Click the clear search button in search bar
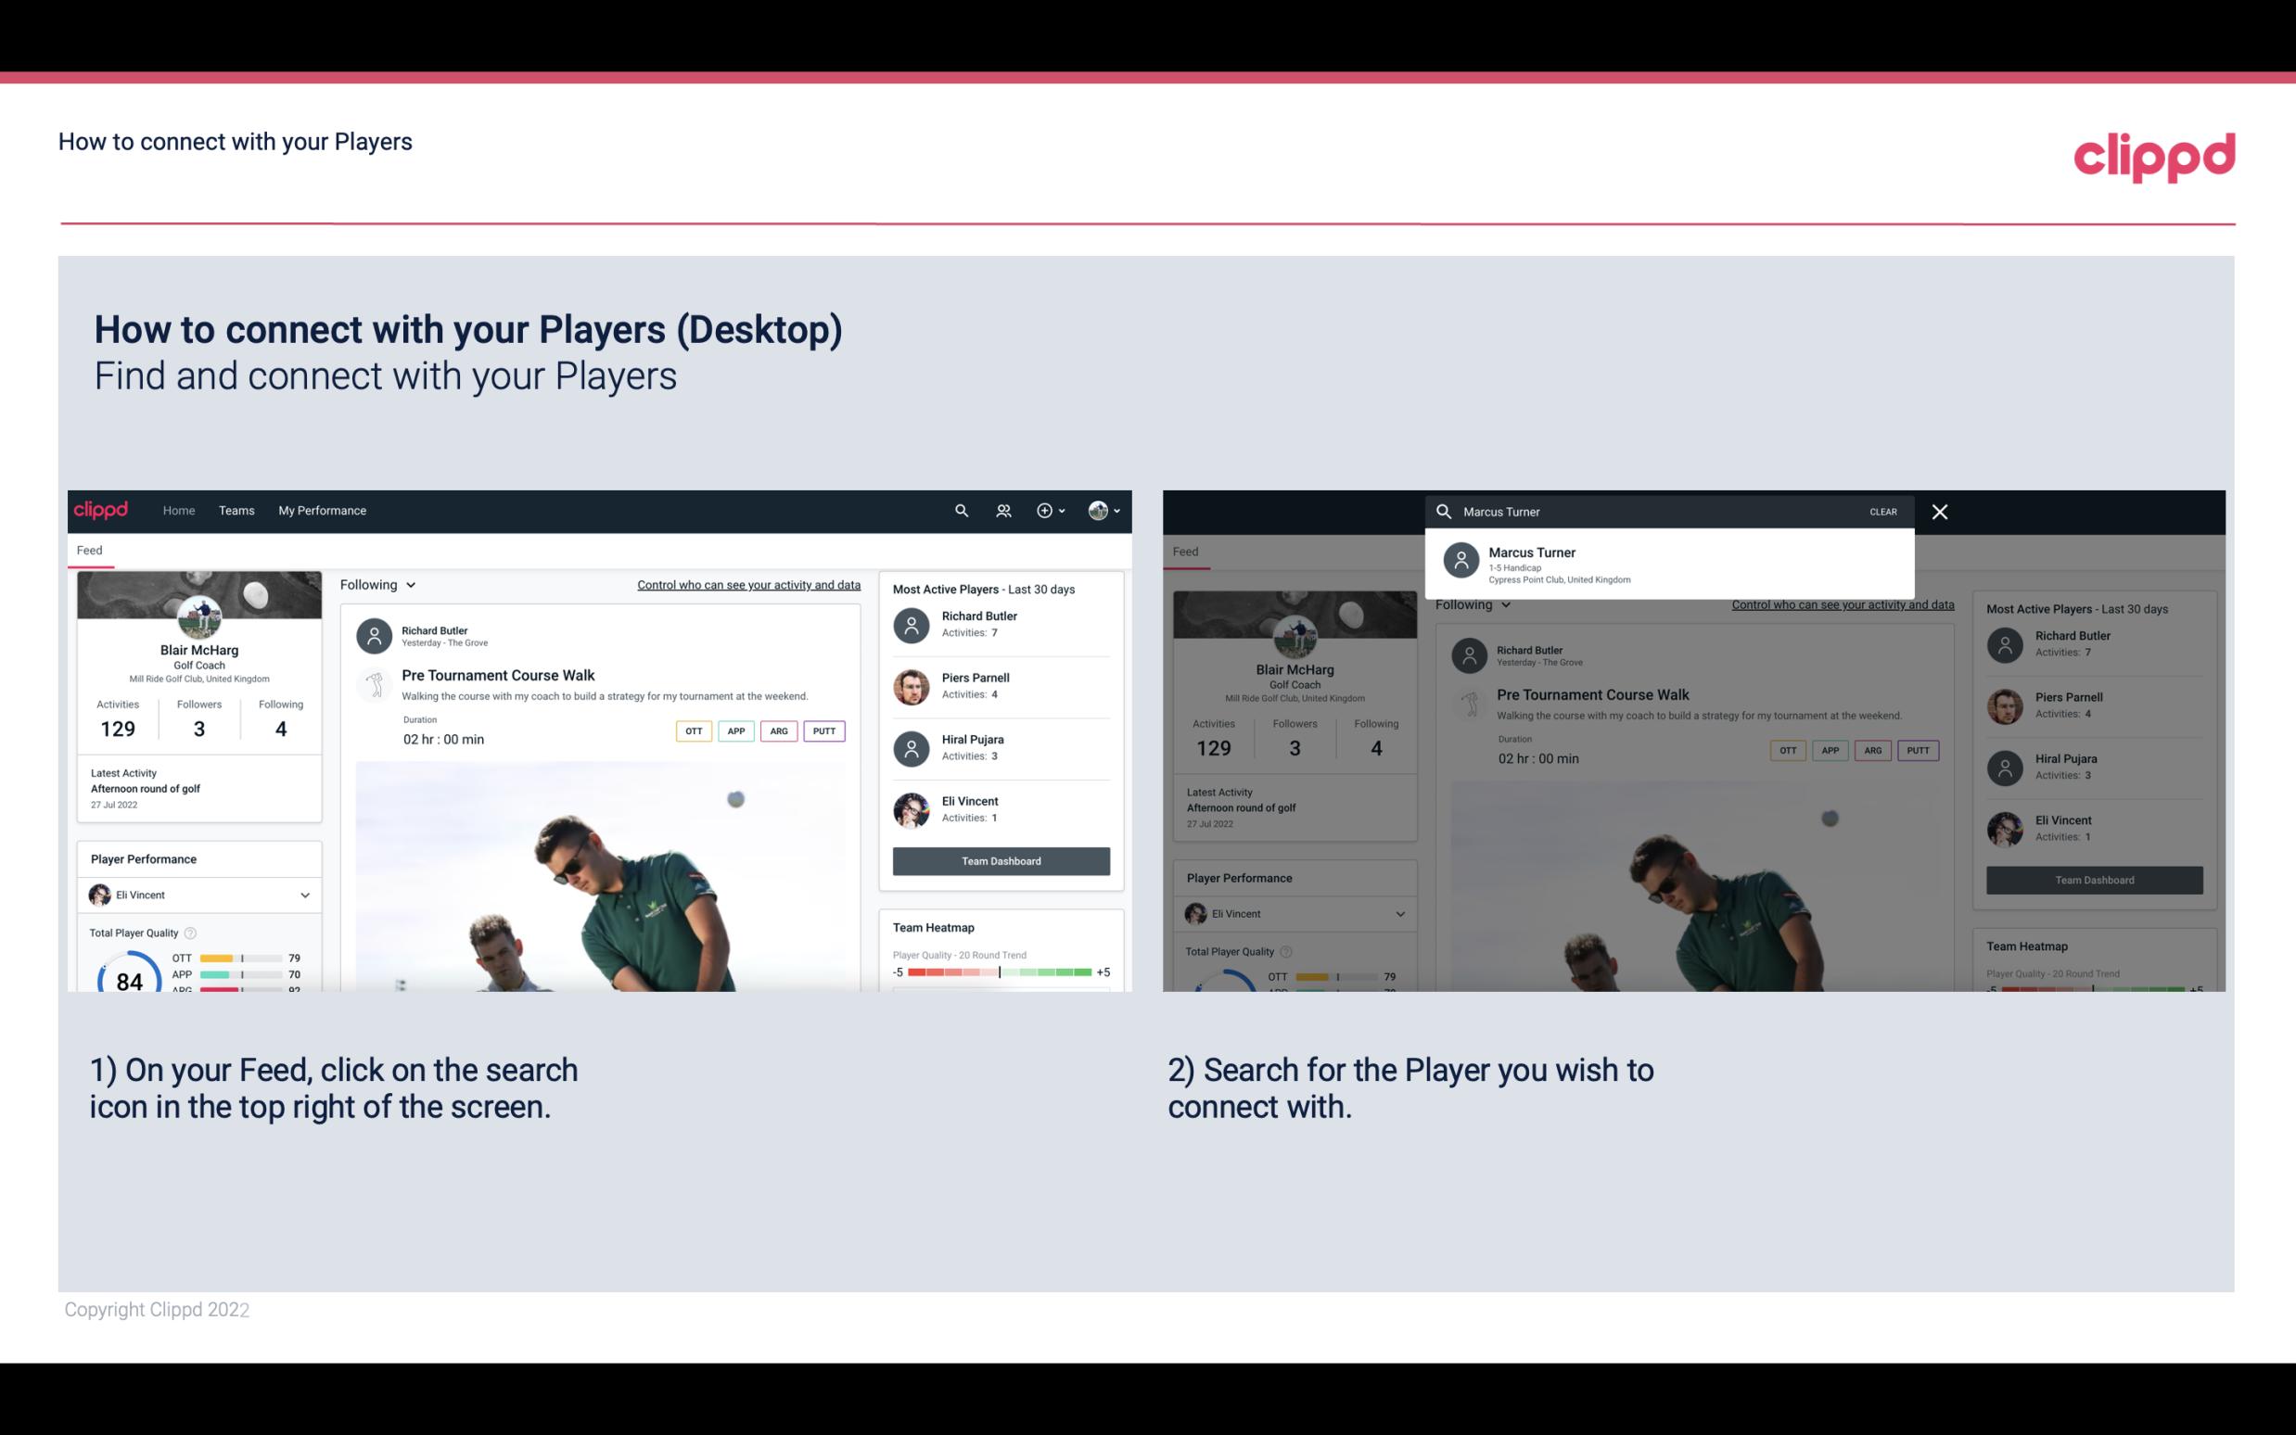This screenshot has width=2296, height=1435. [x=1882, y=511]
